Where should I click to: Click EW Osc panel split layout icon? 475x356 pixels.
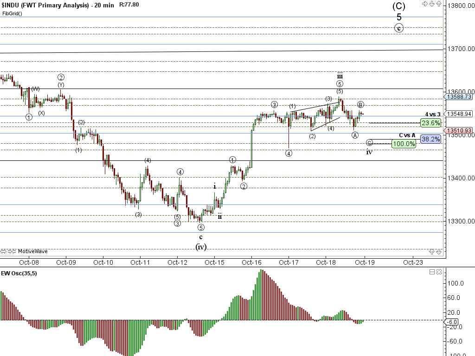coord(432,272)
